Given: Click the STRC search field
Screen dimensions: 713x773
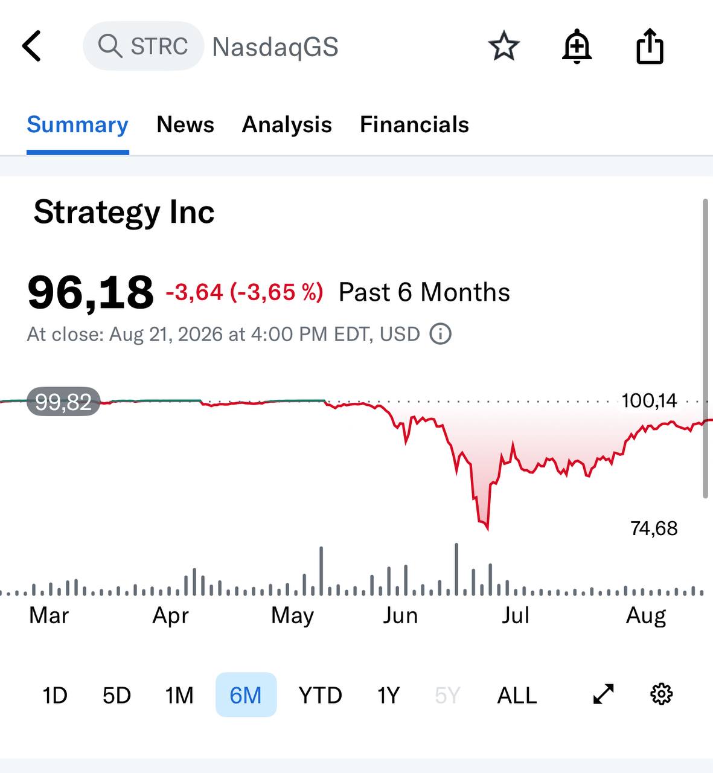Looking at the screenshot, I should pos(143,46).
